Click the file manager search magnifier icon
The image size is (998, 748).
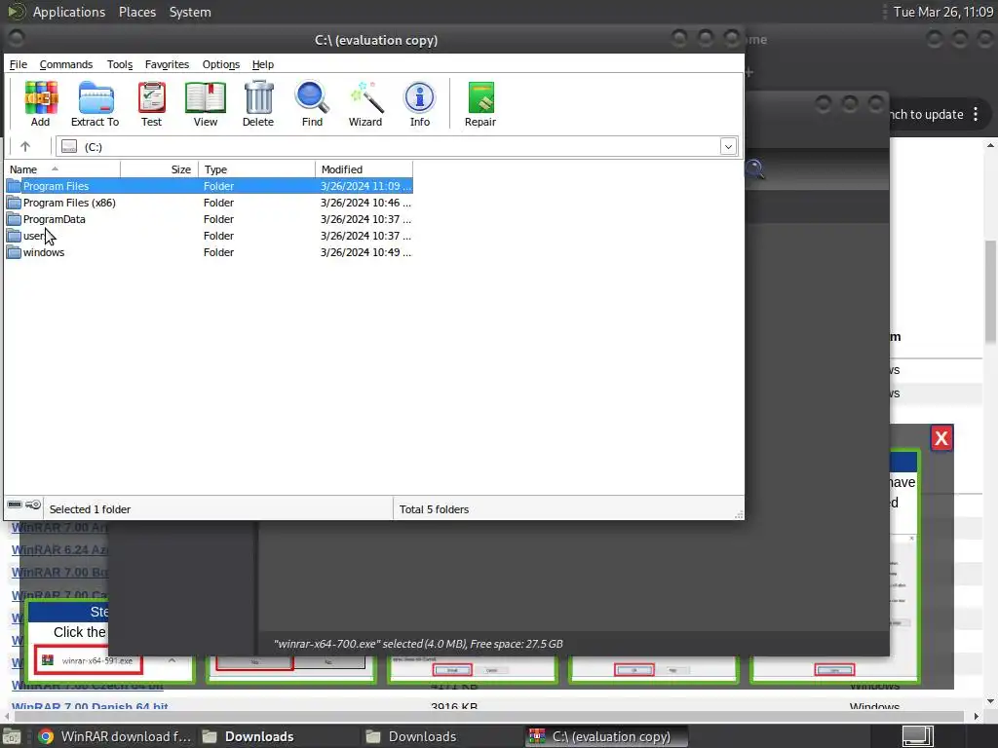(x=755, y=169)
